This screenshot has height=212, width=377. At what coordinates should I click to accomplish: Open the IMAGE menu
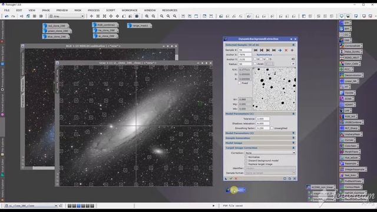46,11
